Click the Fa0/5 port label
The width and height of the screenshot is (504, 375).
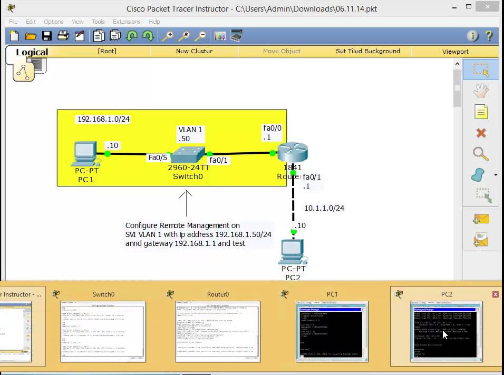pyautogui.click(x=158, y=157)
